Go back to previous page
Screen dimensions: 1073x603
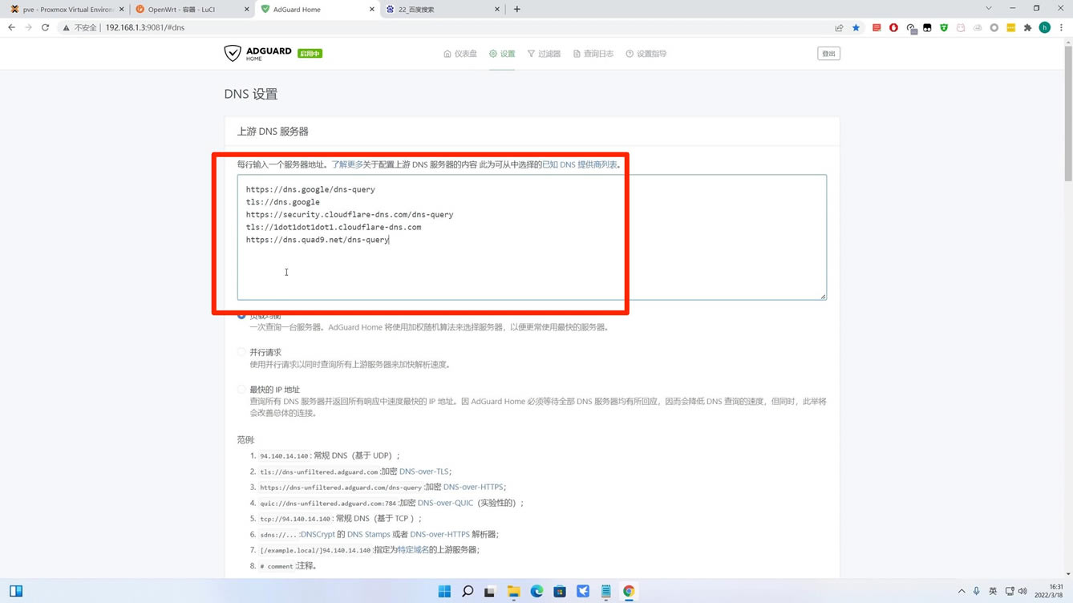tap(11, 27)
